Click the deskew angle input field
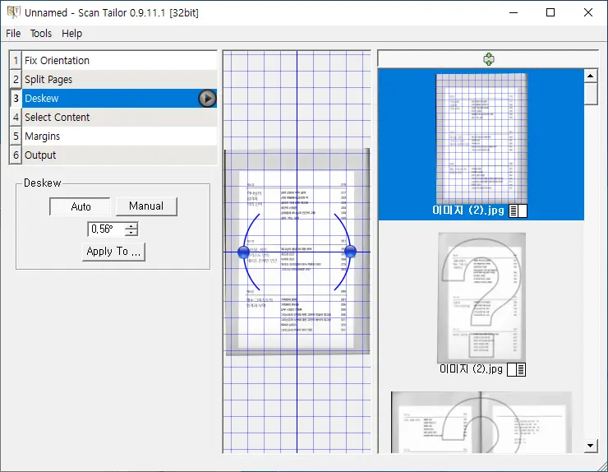Viewport: 608px width, 472px height. 106,229
